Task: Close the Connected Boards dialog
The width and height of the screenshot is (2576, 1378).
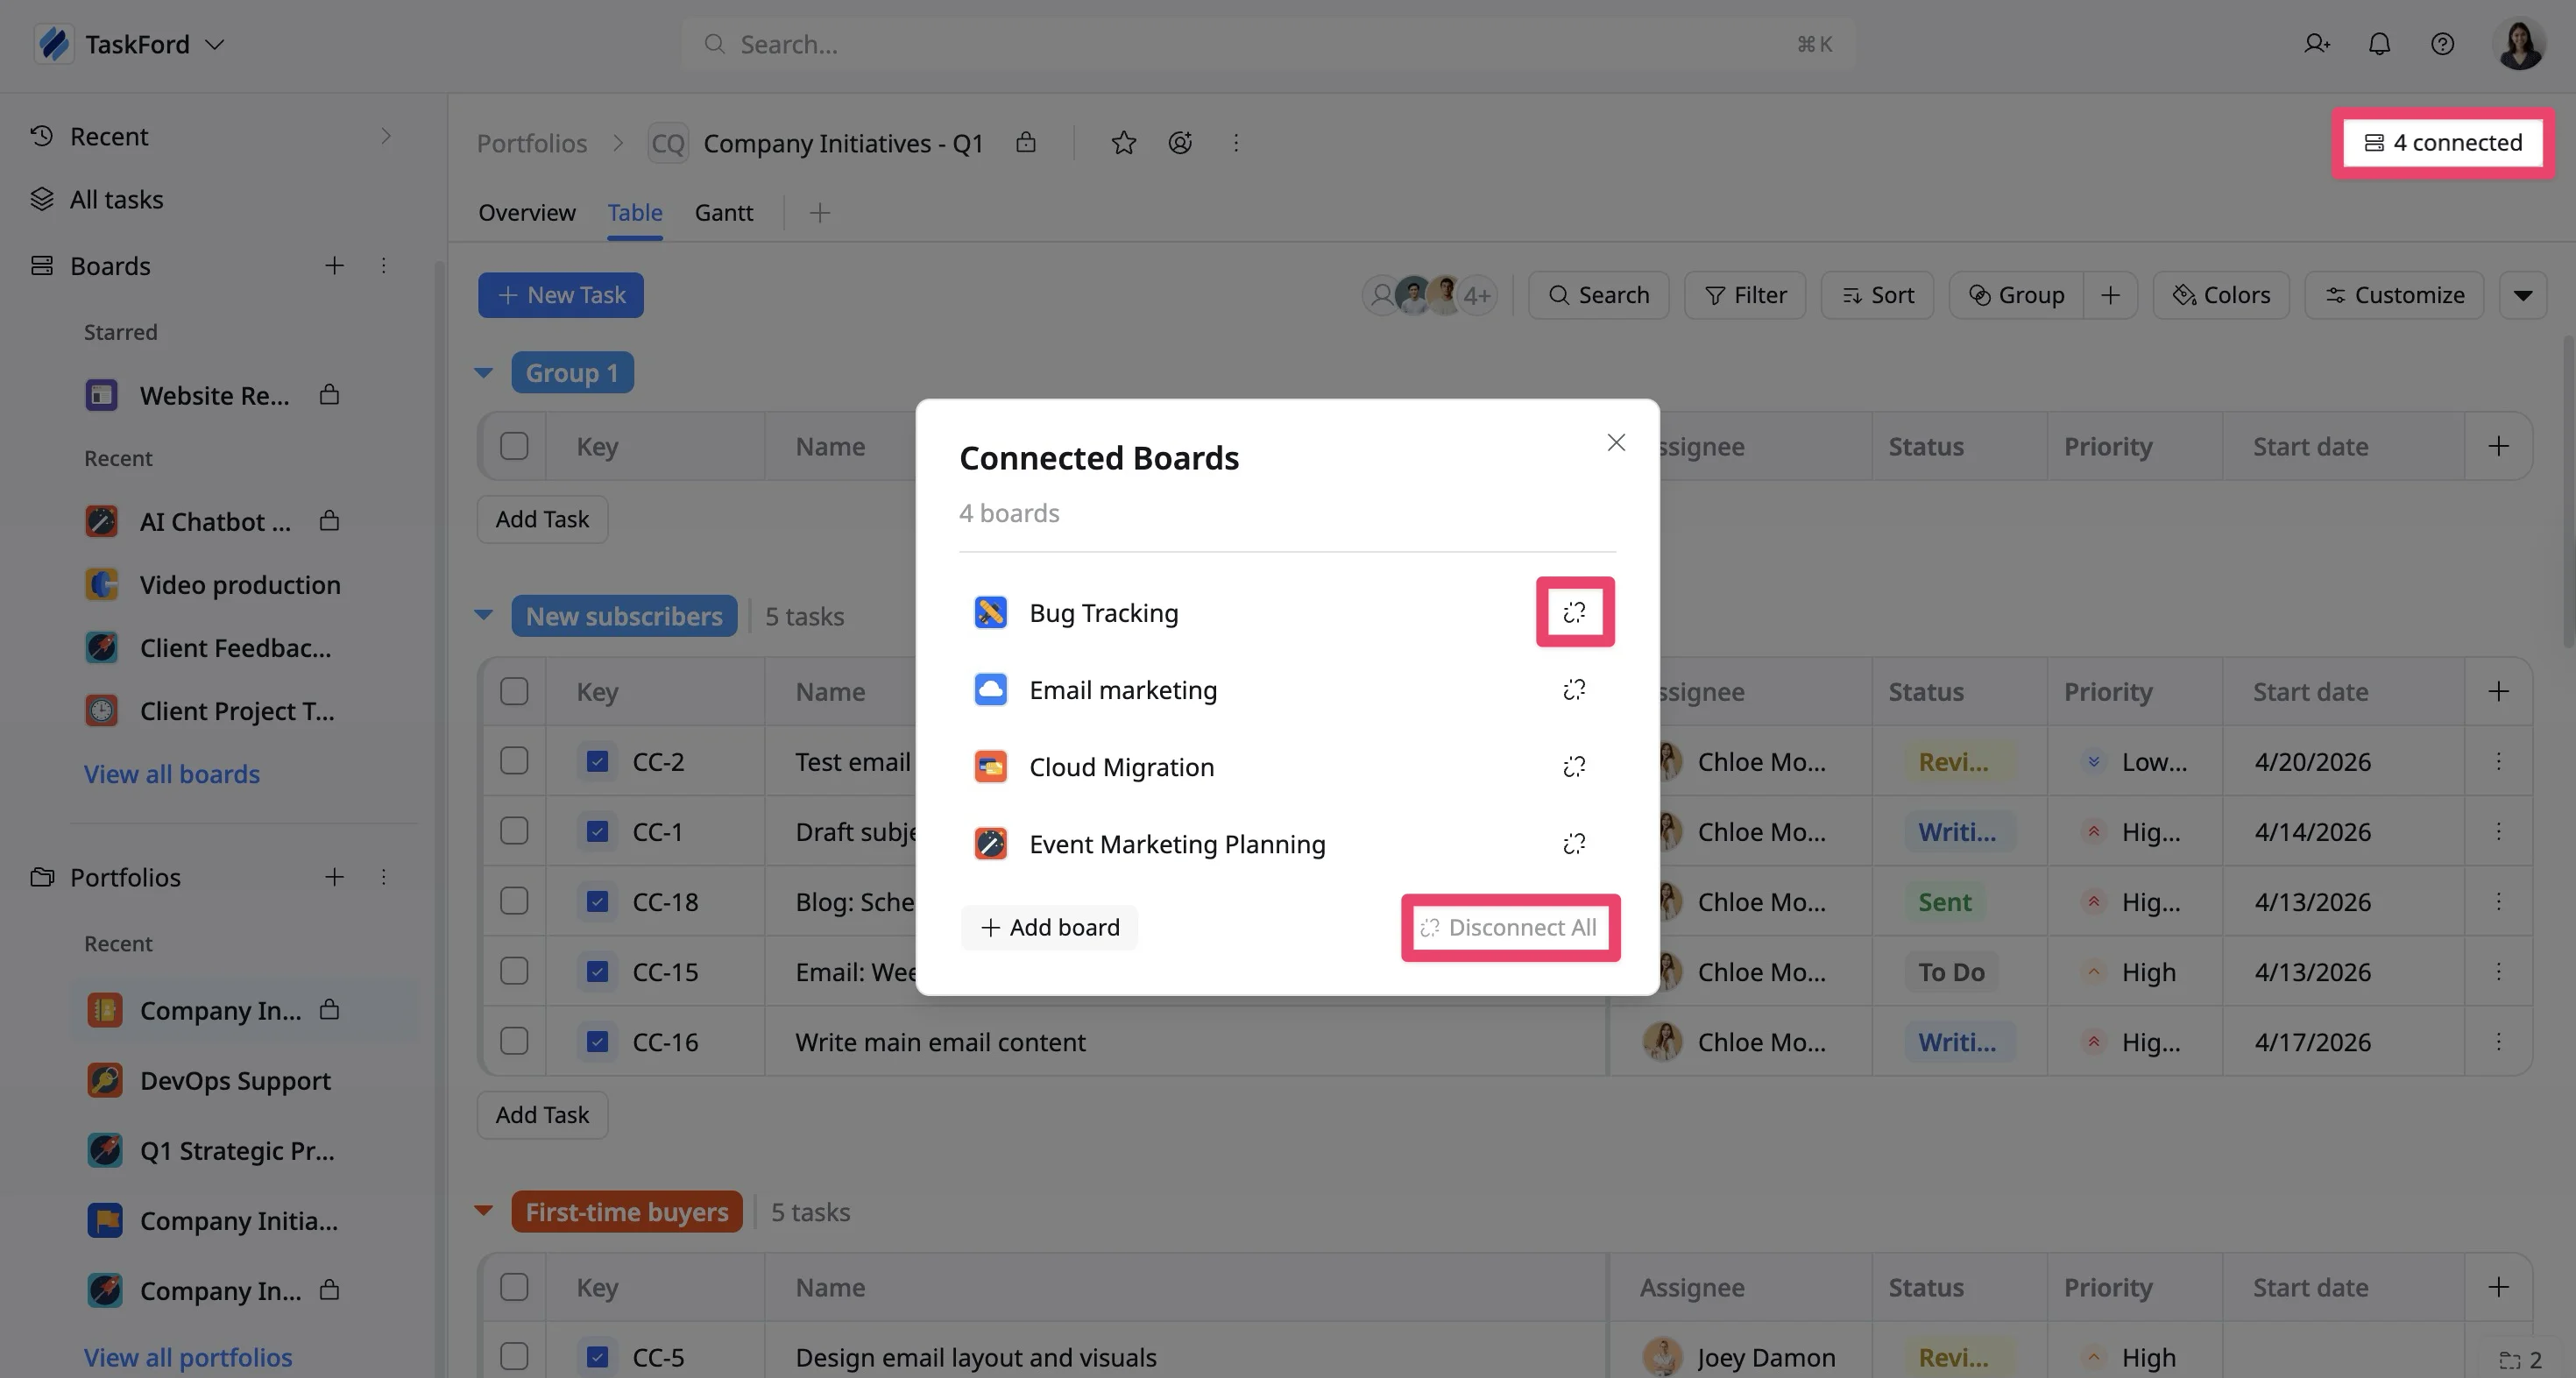Action: point(1616,442)
